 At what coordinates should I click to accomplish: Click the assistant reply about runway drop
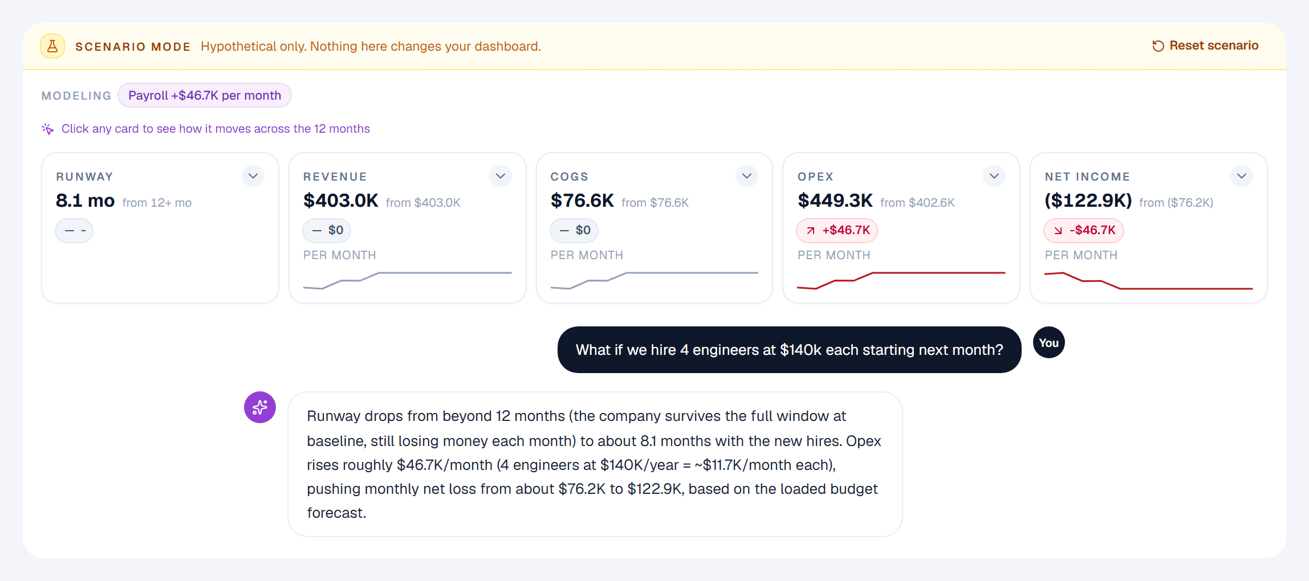coord(595,464)
